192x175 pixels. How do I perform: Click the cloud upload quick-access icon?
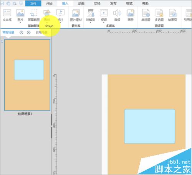click(x=8, y=3)
